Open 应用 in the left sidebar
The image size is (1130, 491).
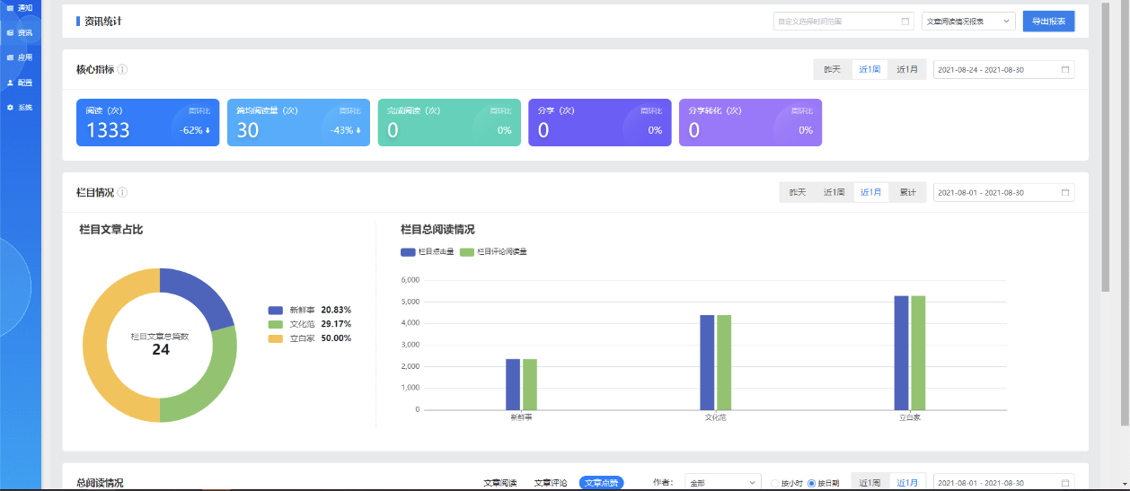pyautogui.click(x=21, y=57)
